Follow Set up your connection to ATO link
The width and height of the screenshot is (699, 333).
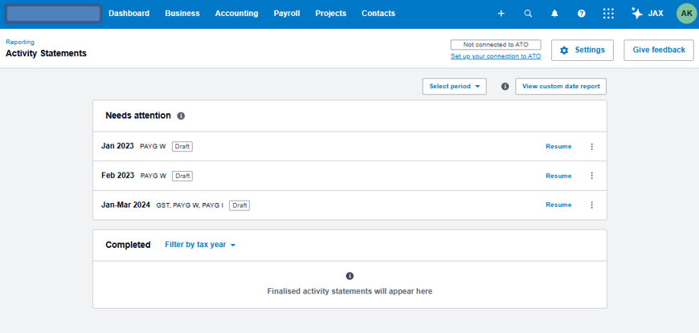pos(496,56)
